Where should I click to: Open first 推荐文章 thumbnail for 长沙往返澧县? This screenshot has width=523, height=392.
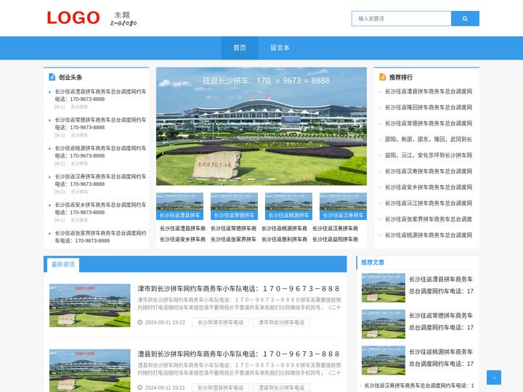click(383, 287)
